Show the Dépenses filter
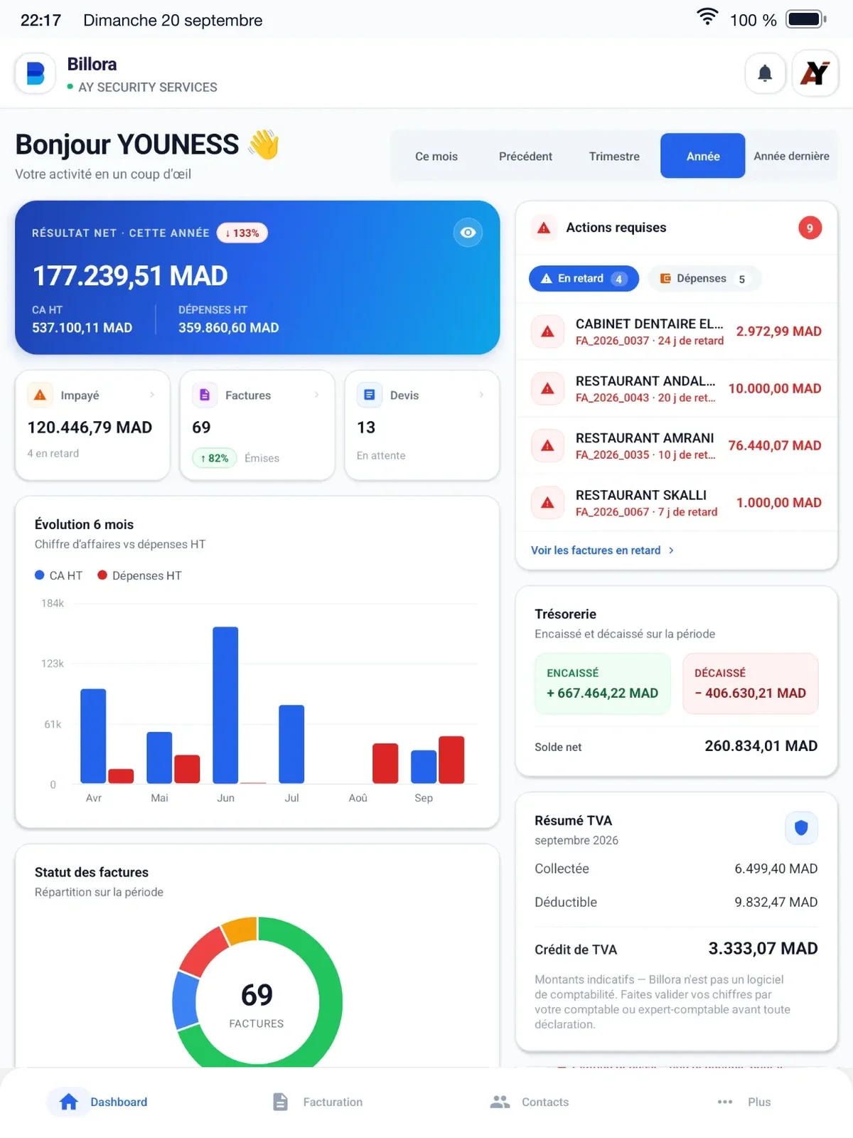This screenshot has height=1138, width=853. pos(704,279)
